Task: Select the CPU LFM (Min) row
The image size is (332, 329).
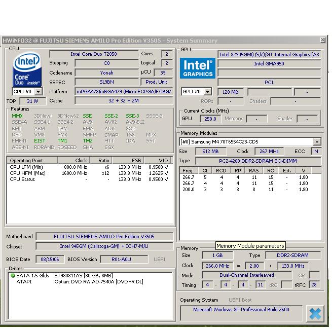Action: [89, 167]
